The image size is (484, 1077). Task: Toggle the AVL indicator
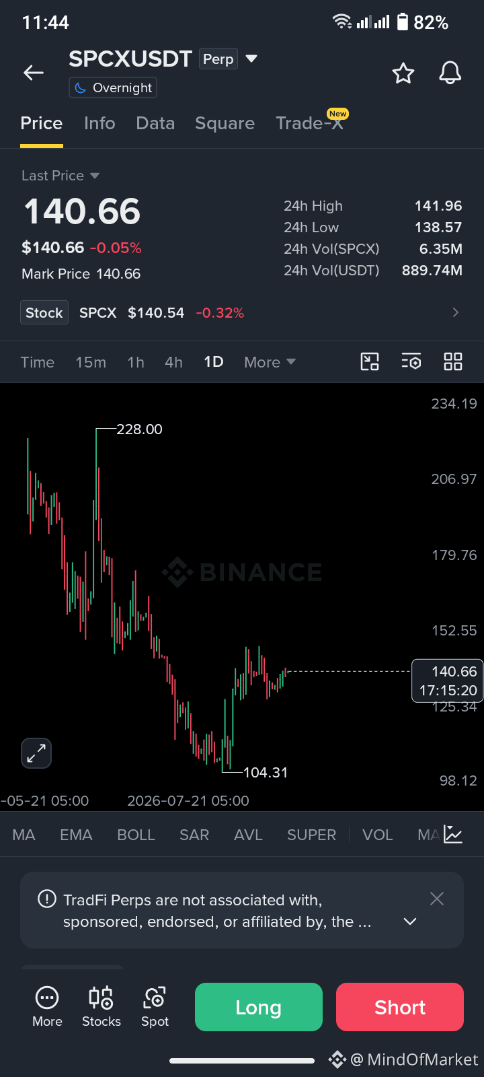(248, 835)
